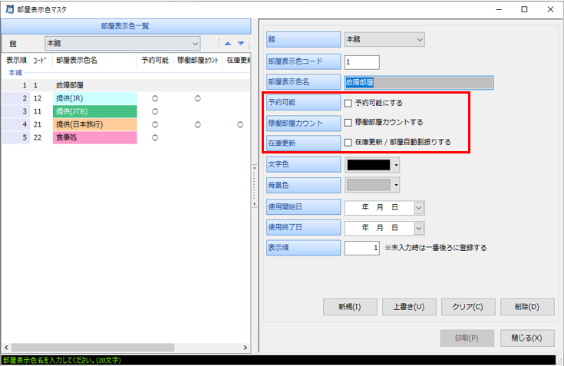This screenshot has height=366, width=564.
Task: Click the blue move-up arrow above the list
Action: point(227,44)
